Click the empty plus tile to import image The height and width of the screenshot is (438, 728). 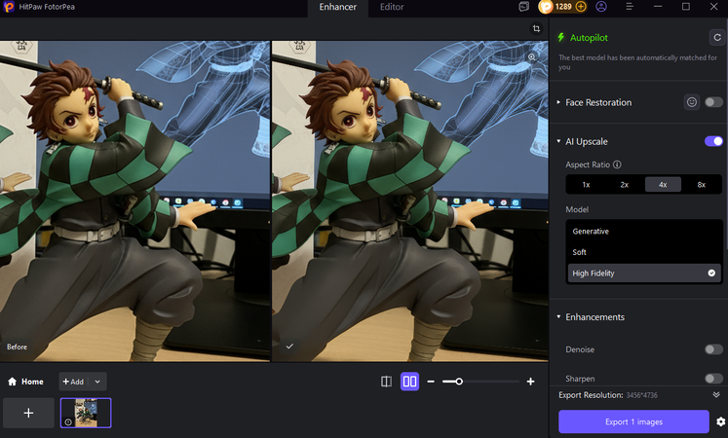point(28,413)
